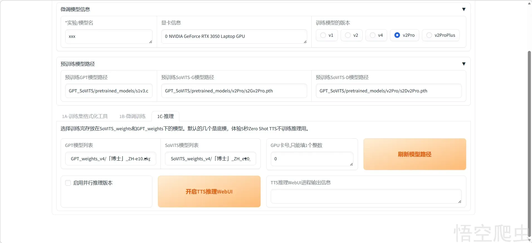The width and height of the screenshot is (532, 243).
Task: Enable the 启用并行推理版本 checkbox
Action: point(68,183)
